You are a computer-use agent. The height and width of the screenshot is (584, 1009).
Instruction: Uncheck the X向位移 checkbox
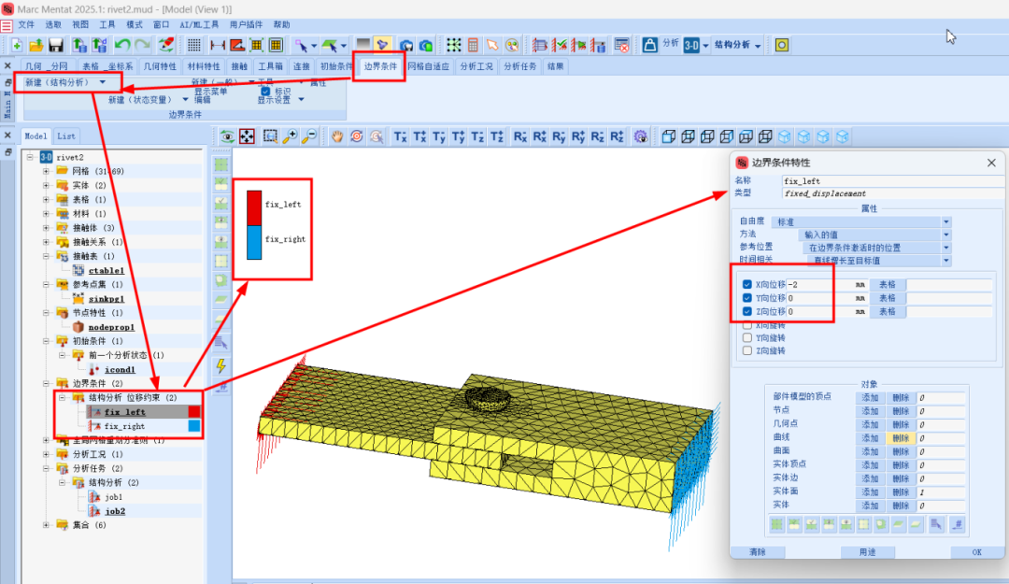(746, 284)
